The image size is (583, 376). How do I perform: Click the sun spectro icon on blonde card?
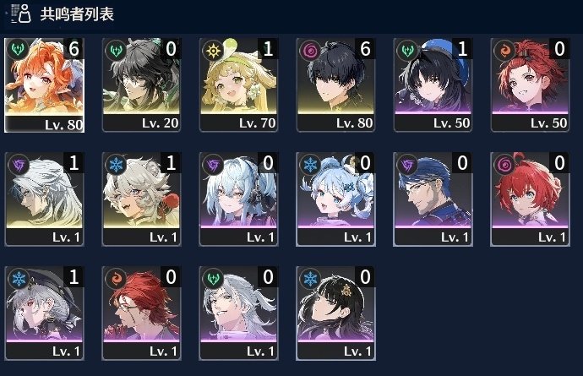pos(214,50)
